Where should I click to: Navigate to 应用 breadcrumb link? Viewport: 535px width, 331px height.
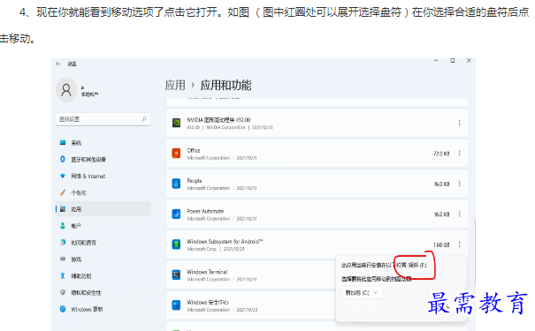175,85
